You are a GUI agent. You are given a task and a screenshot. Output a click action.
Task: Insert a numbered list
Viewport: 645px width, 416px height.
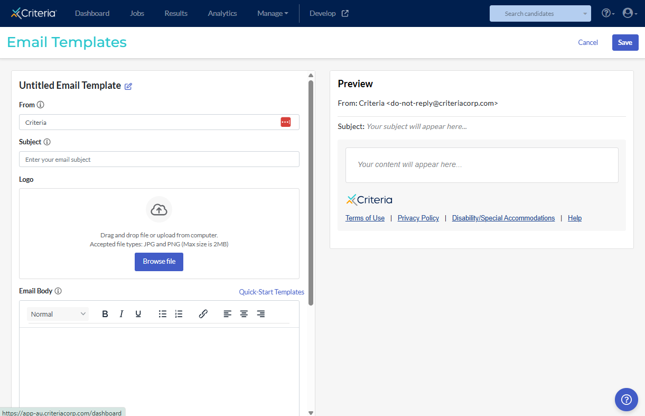tap(179, 314)
